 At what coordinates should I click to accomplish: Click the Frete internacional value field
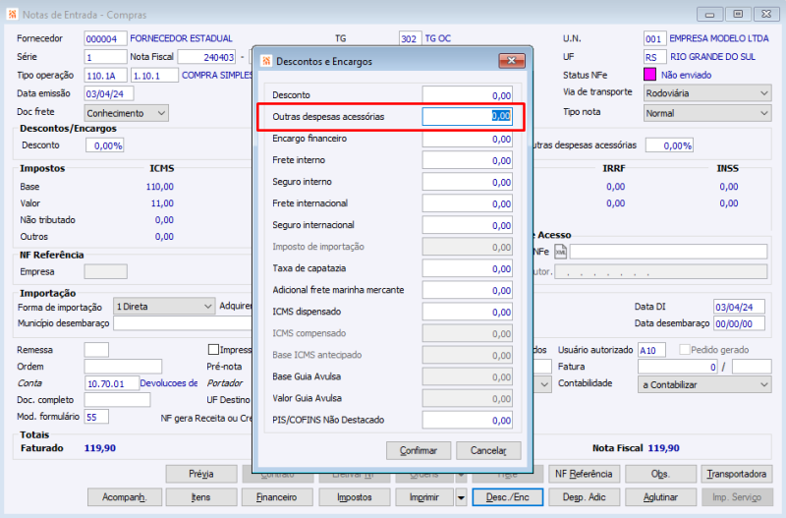point(468,203)
